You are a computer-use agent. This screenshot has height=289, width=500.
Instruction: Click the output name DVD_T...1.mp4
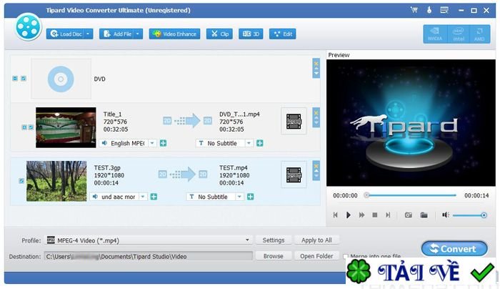click(239, 114)
